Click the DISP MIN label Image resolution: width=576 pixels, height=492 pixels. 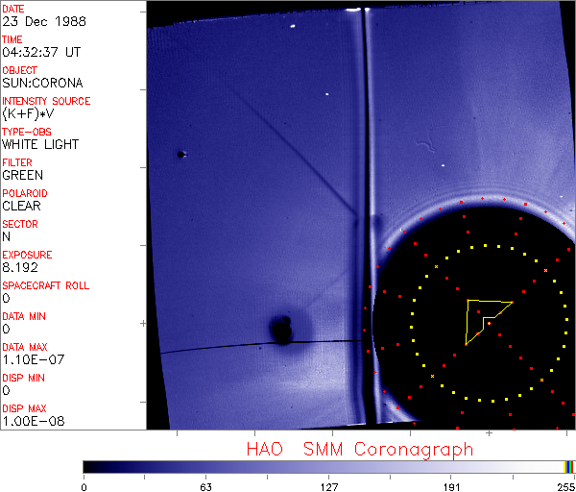coord(23,378)
